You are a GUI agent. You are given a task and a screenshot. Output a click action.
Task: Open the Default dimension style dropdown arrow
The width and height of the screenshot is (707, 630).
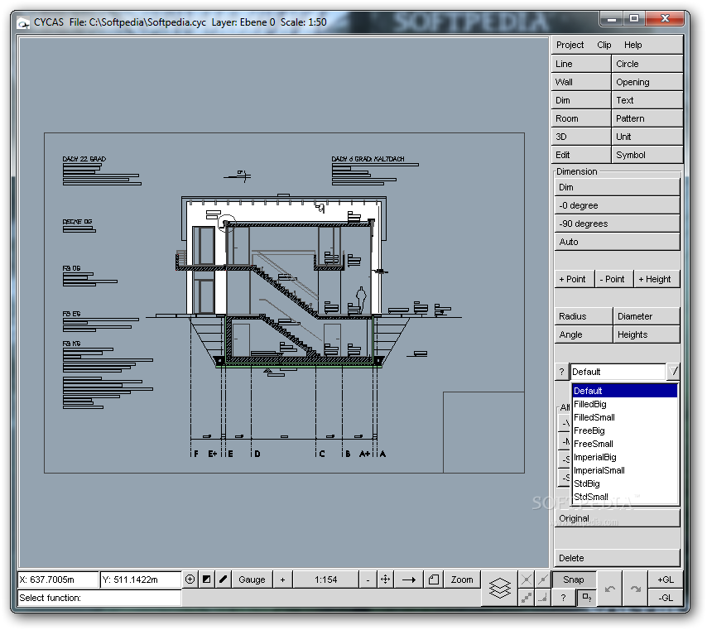673,372
